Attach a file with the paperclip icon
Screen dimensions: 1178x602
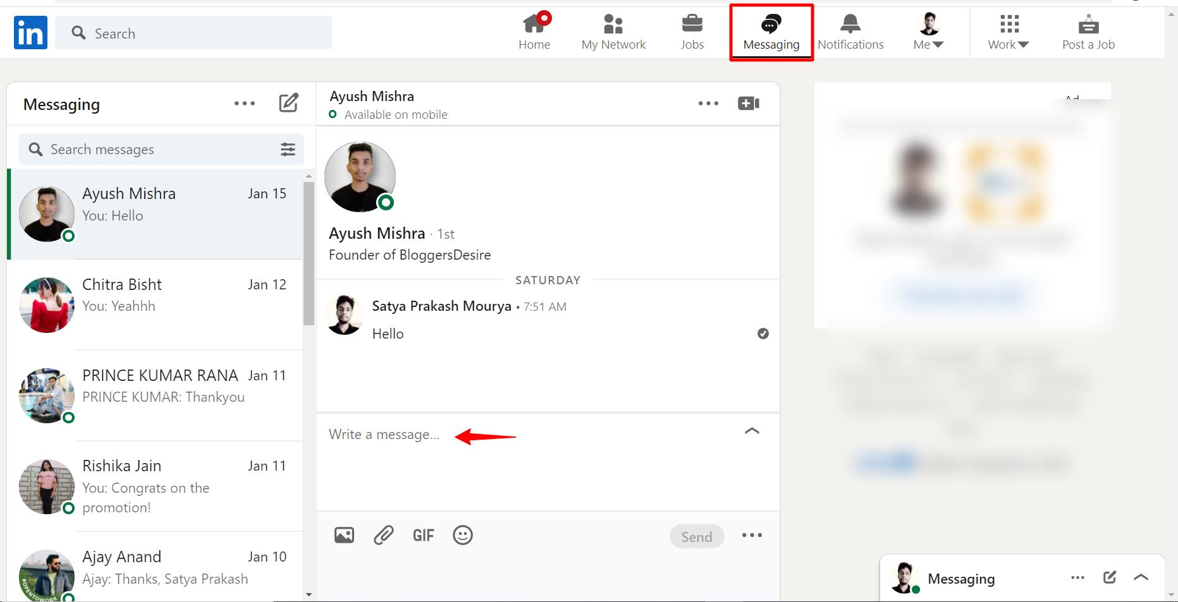(x=383, y=536)
